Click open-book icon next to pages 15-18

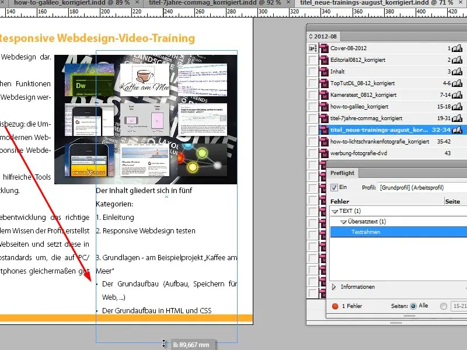point(457,107)
